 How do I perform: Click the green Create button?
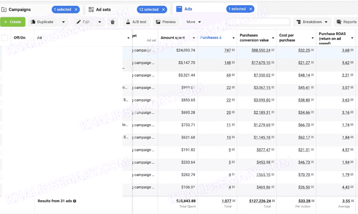tap(13, 22)
